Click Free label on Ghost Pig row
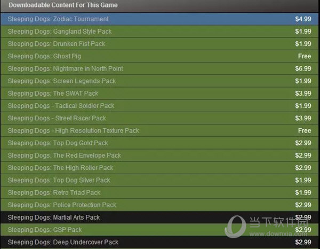 click(305, 56)
